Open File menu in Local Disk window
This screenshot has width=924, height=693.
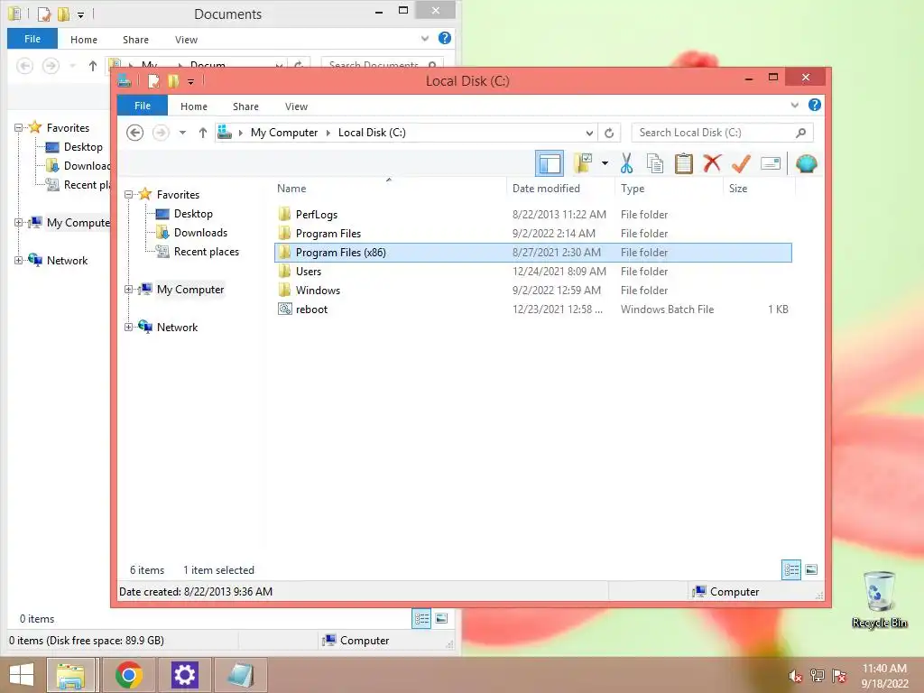[143, 106]
